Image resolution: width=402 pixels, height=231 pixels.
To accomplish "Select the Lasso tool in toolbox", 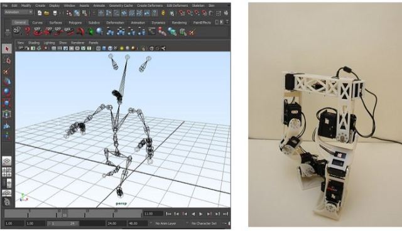I will [x=7, y=60].
